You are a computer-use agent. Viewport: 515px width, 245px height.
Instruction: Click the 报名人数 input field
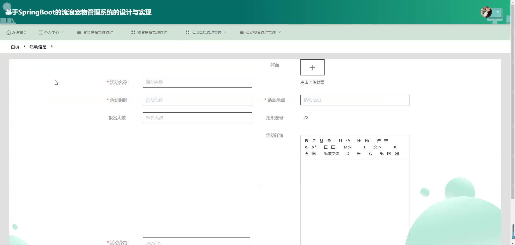(197, 118)
